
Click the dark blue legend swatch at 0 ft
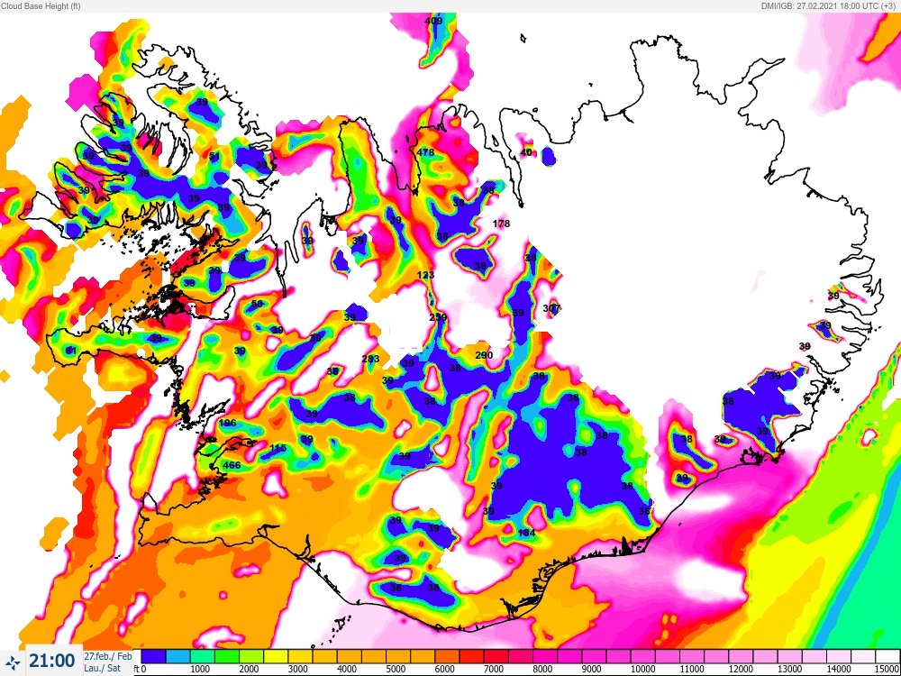click(153, 656)
